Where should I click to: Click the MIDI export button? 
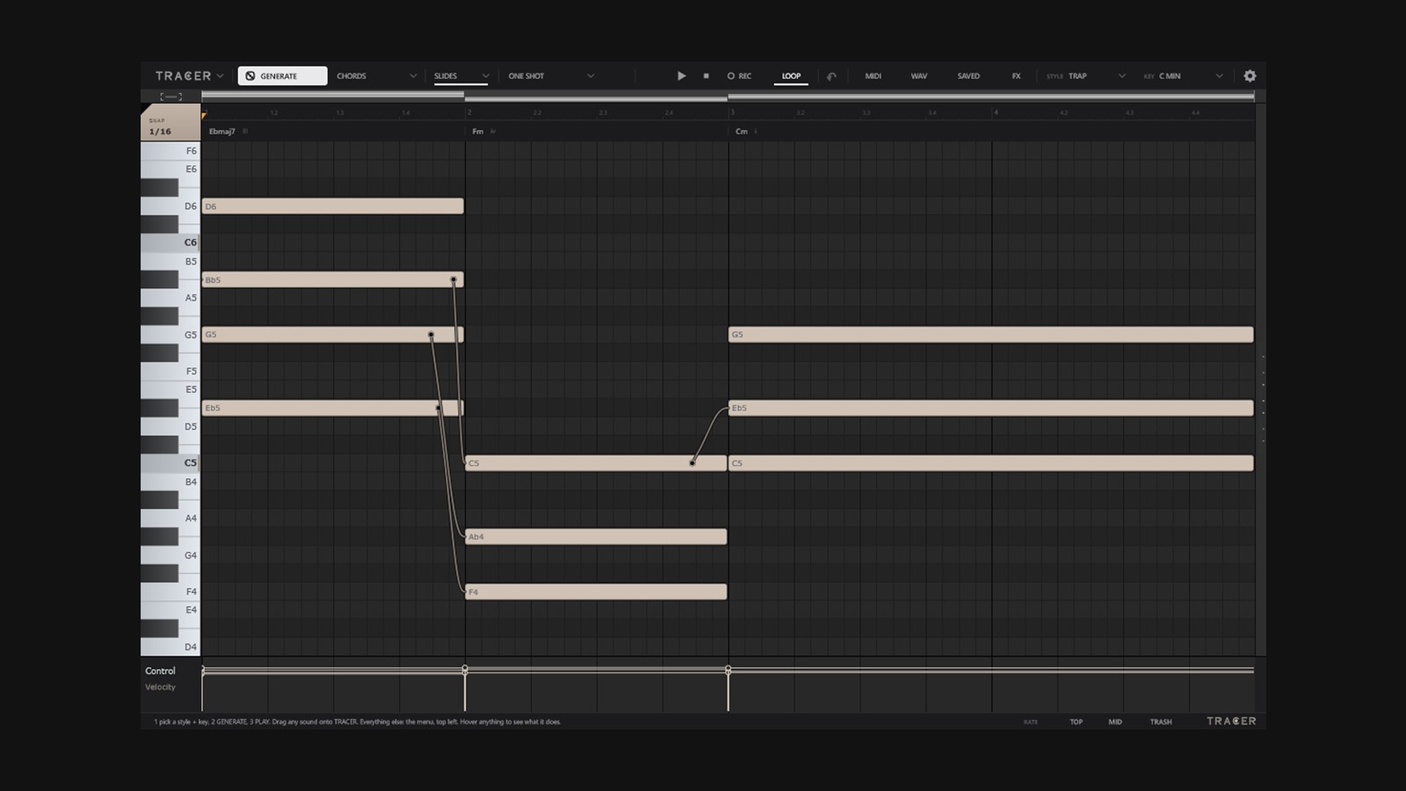tap(873, 76)
